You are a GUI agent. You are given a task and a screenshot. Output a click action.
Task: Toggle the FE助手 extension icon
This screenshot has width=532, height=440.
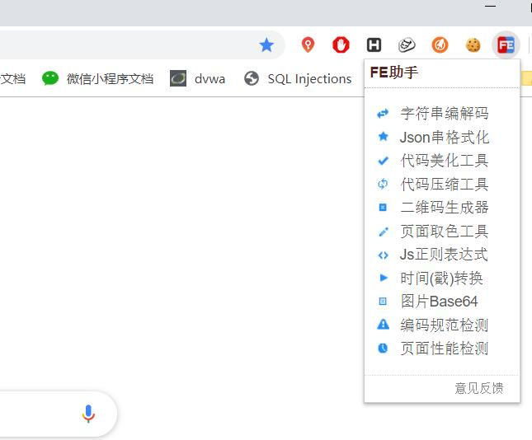(x=506, y=44)
